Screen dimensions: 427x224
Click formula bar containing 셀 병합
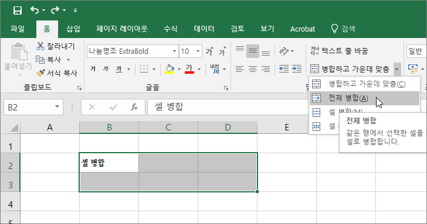pyautogui.click(x=228, y=107)
